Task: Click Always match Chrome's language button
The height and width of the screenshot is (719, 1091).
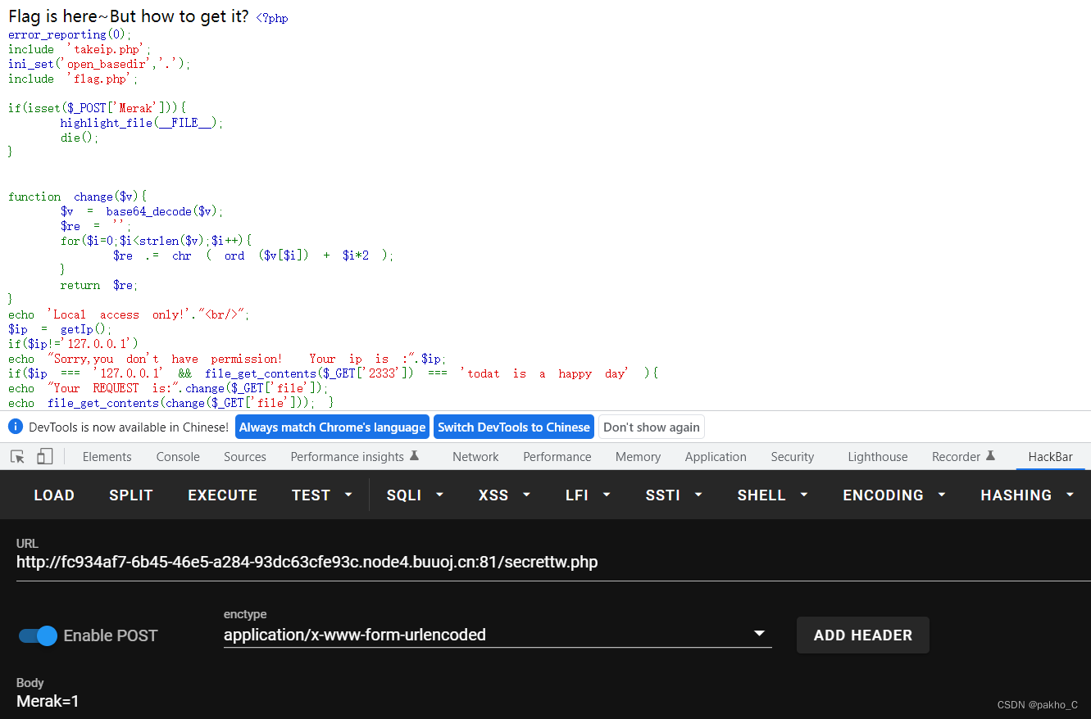Action: tap(333, 427)
